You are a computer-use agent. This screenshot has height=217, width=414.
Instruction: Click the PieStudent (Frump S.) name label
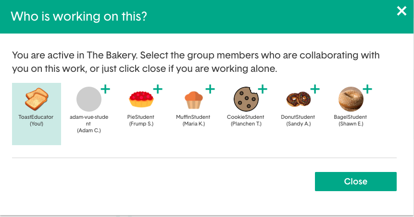point(141,120)
